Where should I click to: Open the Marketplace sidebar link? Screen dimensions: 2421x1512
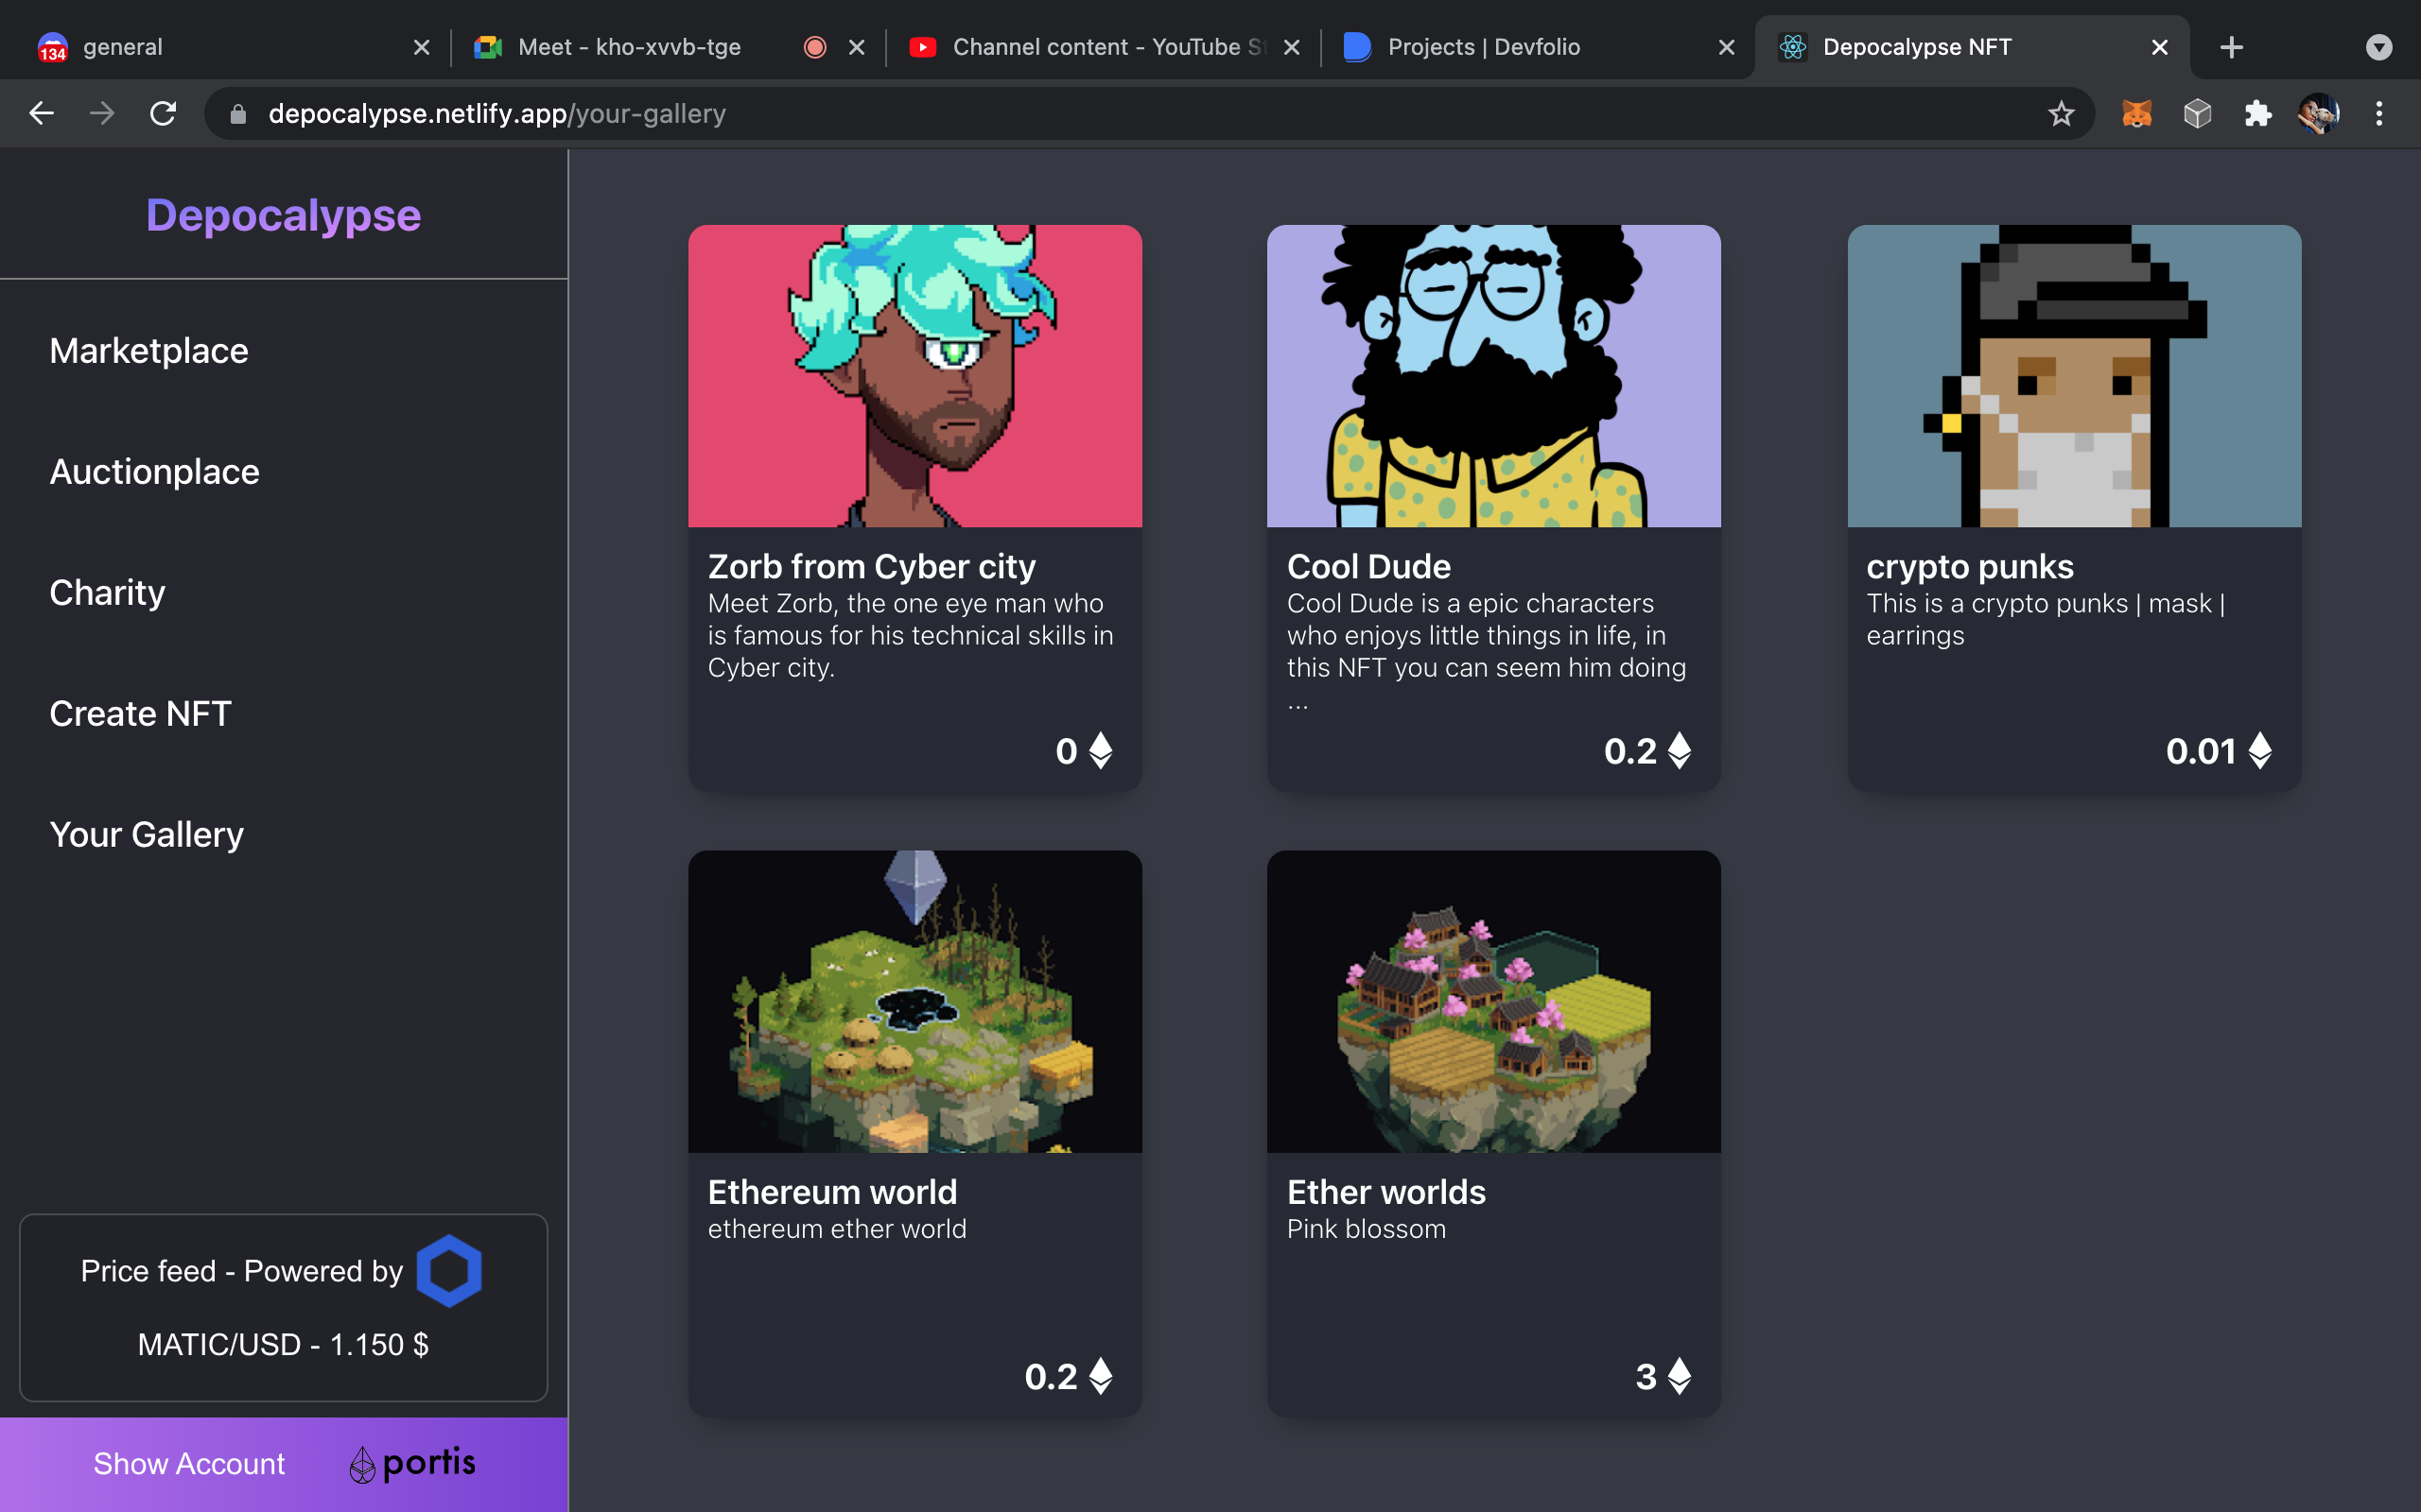[x=149, y=351]
